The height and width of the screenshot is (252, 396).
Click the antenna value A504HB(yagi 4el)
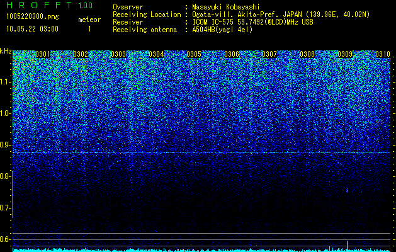click(222, 30)
